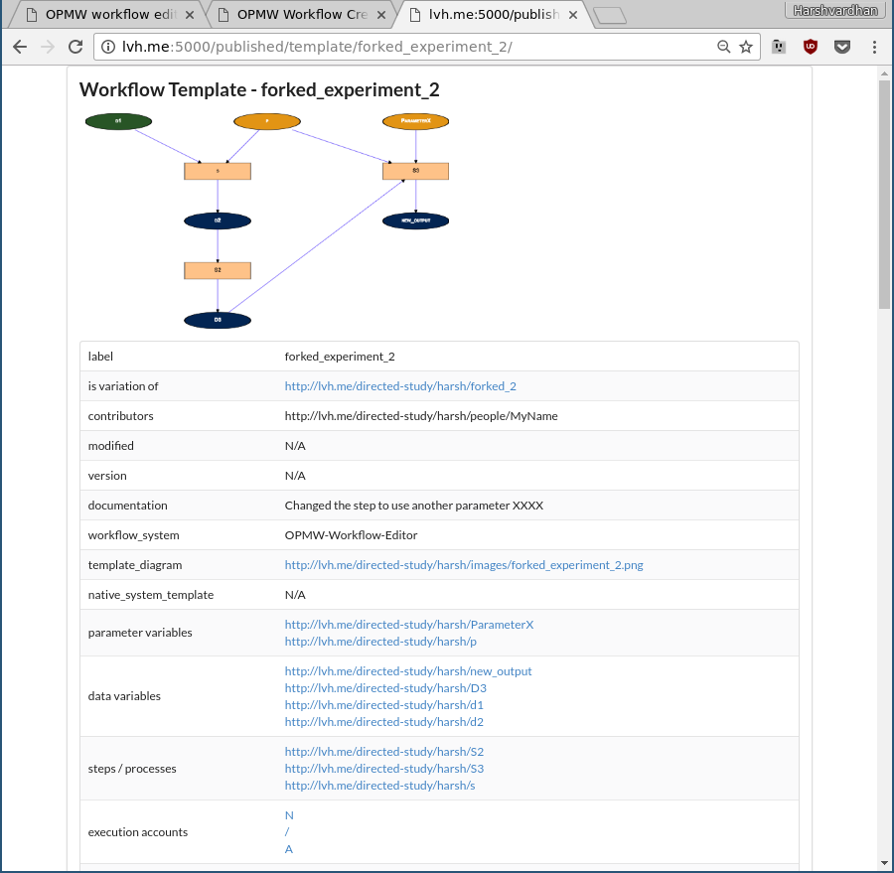View site information icon in address bar
894x873 pixels.
107,47
